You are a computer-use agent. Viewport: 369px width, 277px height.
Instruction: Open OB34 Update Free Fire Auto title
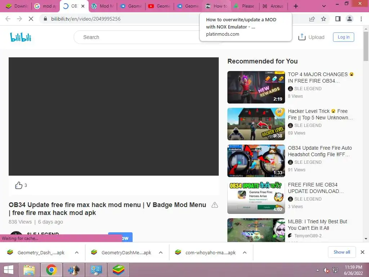[320, 151]
